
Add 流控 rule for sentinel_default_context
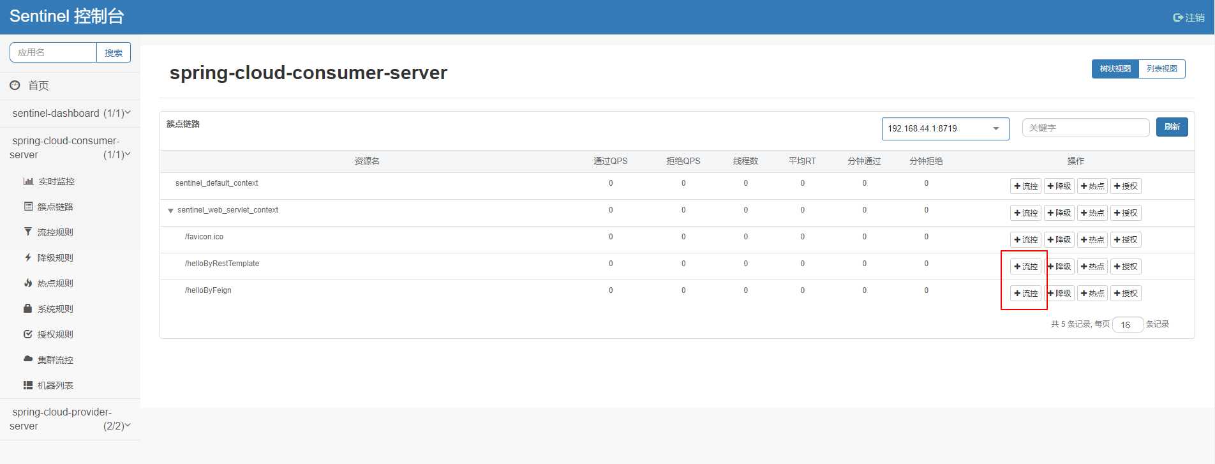tap(1025, 186)
